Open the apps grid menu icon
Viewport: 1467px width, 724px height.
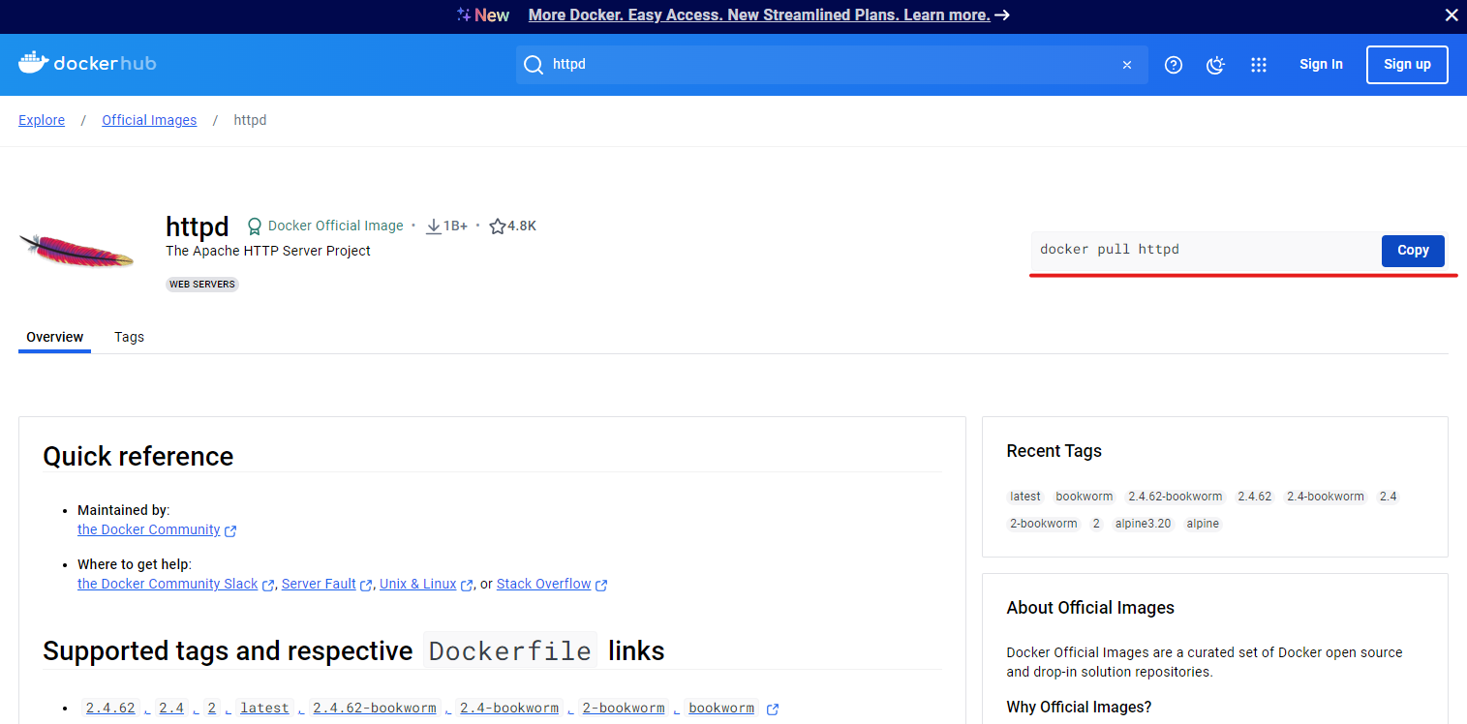(1259, 65)
